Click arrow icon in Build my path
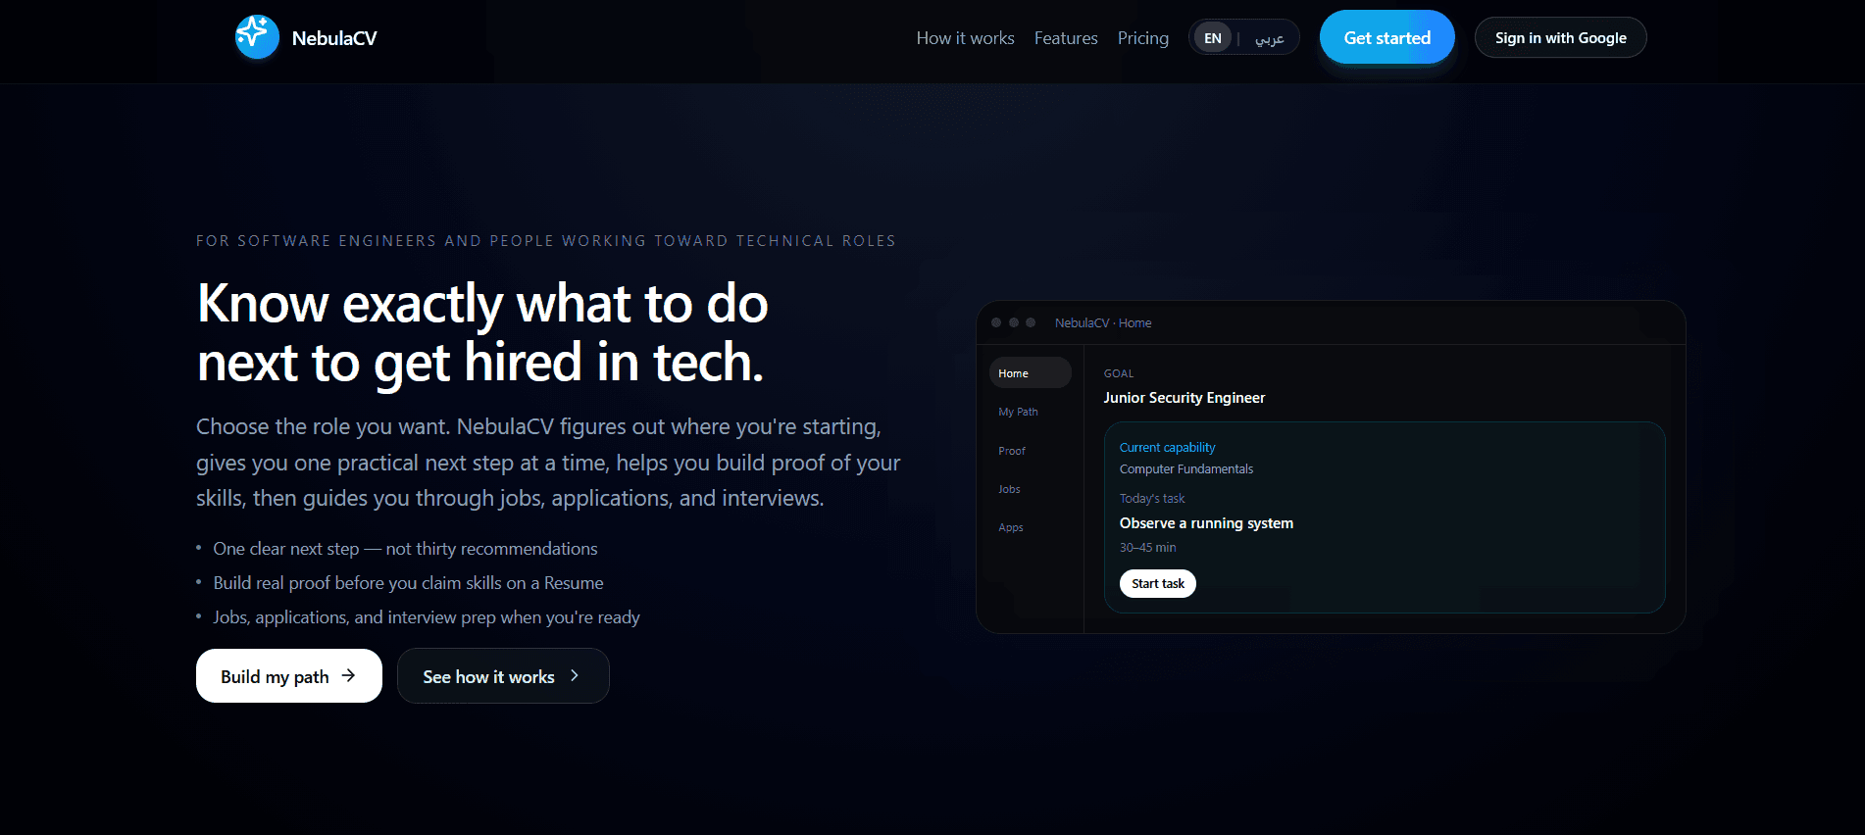Screen dimensions: 1865x835 [348, 676]
